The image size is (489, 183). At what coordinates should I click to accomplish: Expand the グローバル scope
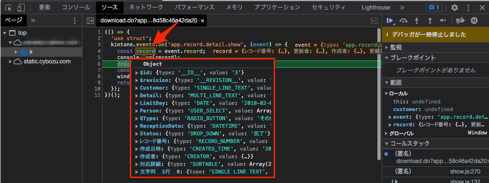pyautogui.click(x=387, y=133)
